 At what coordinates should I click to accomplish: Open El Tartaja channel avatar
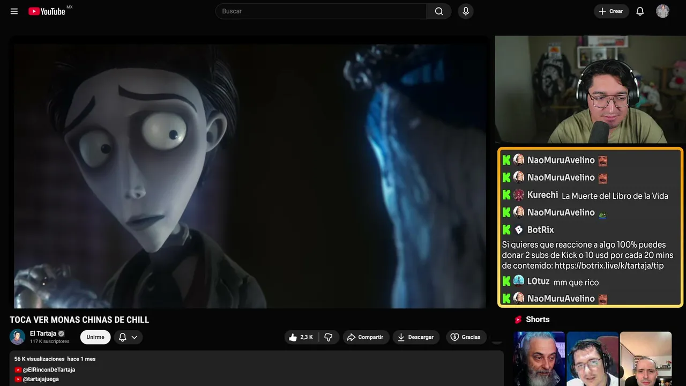pyautogui.click(x=17, y=337)
